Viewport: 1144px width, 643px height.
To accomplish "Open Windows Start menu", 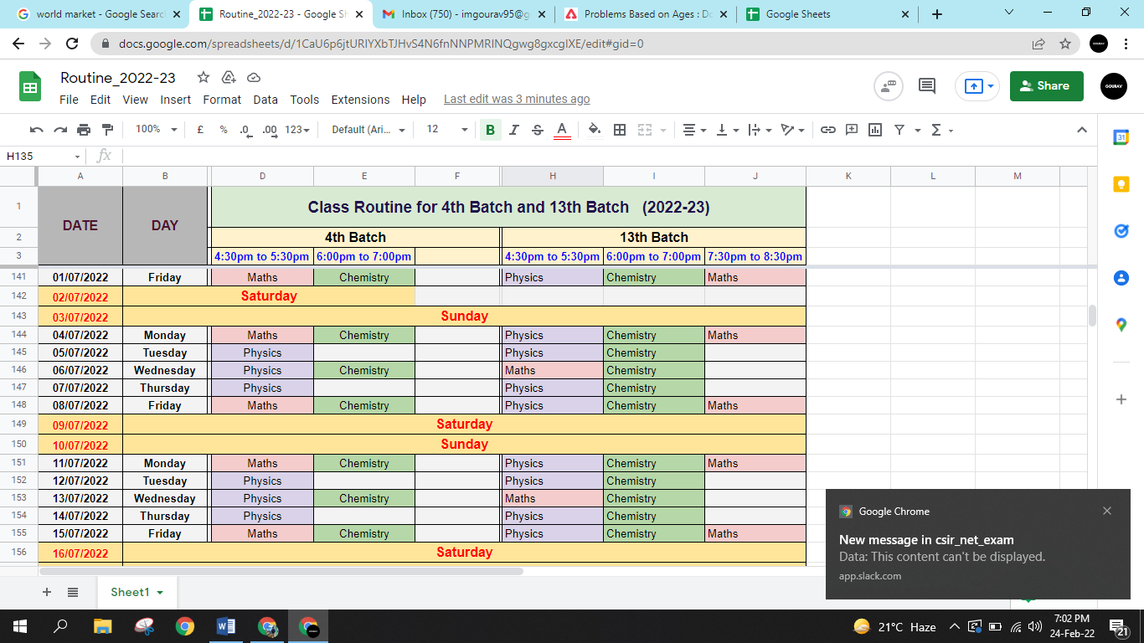I will coord(20,626).
